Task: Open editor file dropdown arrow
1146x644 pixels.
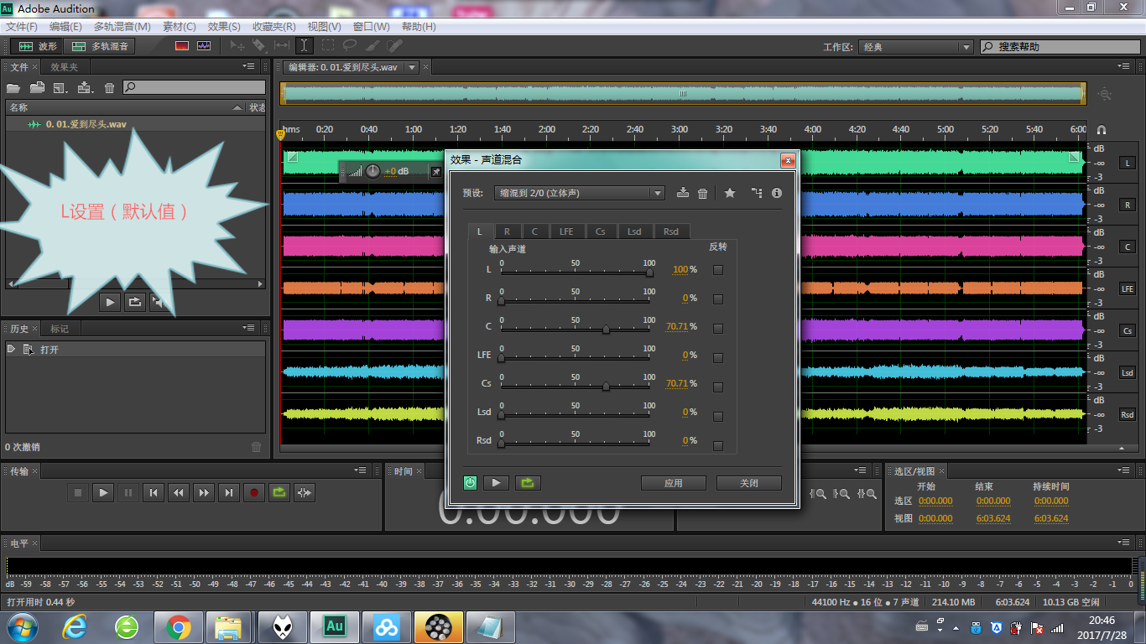Action: coord(412,67)
